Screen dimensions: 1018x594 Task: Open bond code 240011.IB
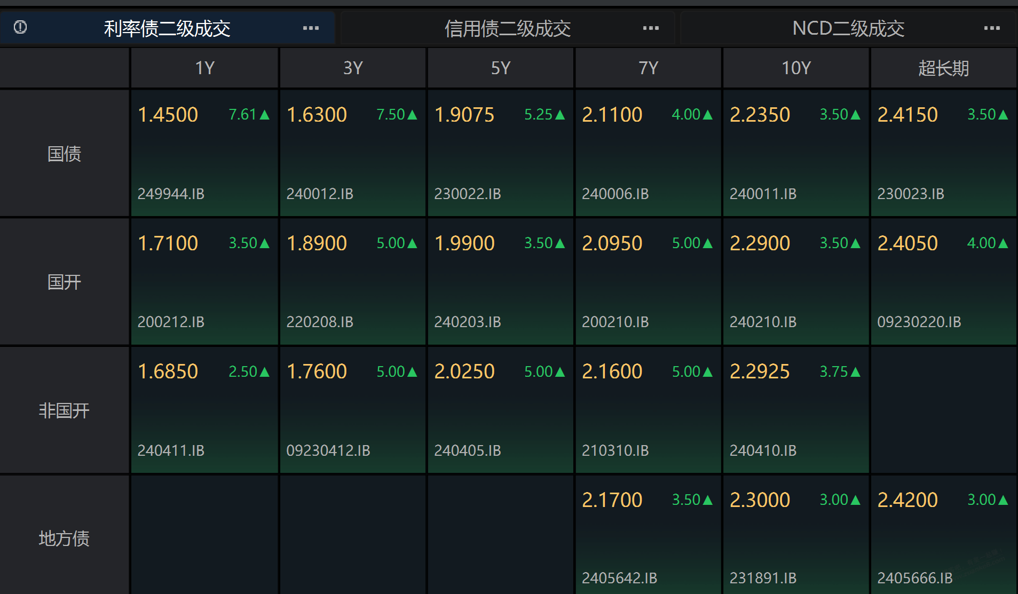pyautogui.click(x=763, y=194)
